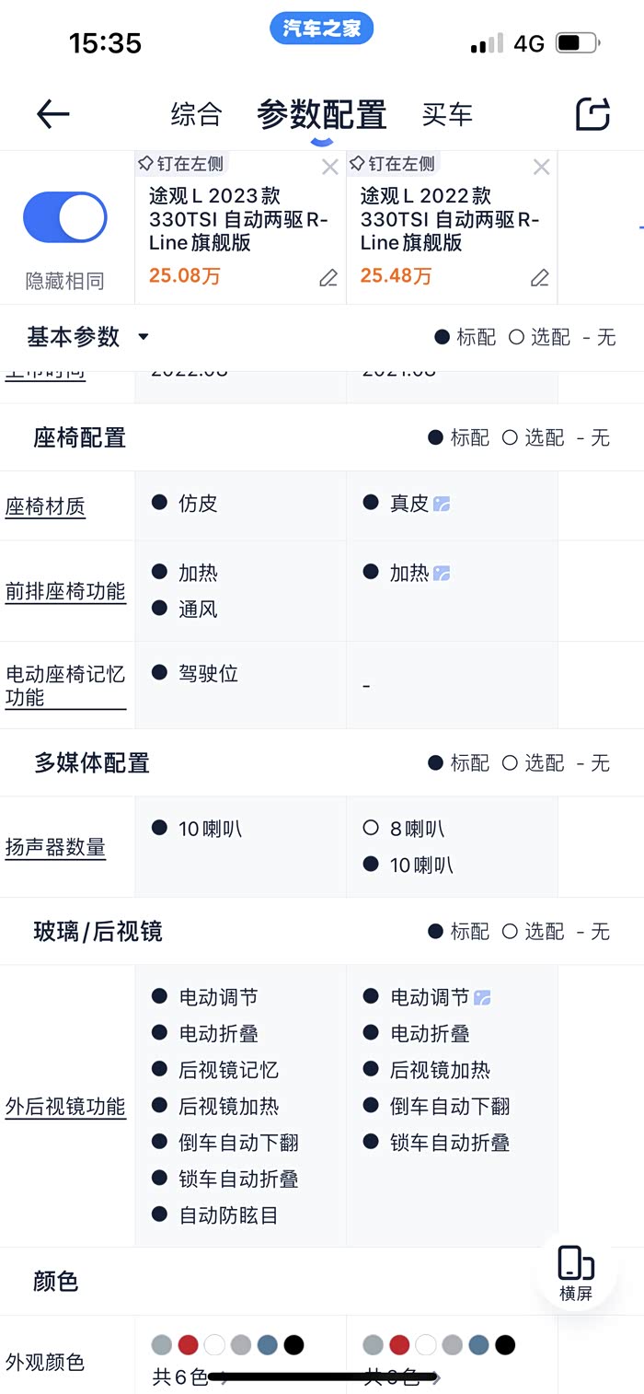Pin the 2022款 column to left
The height and width of the screenshot is (1394, 644).
[392, 164]
